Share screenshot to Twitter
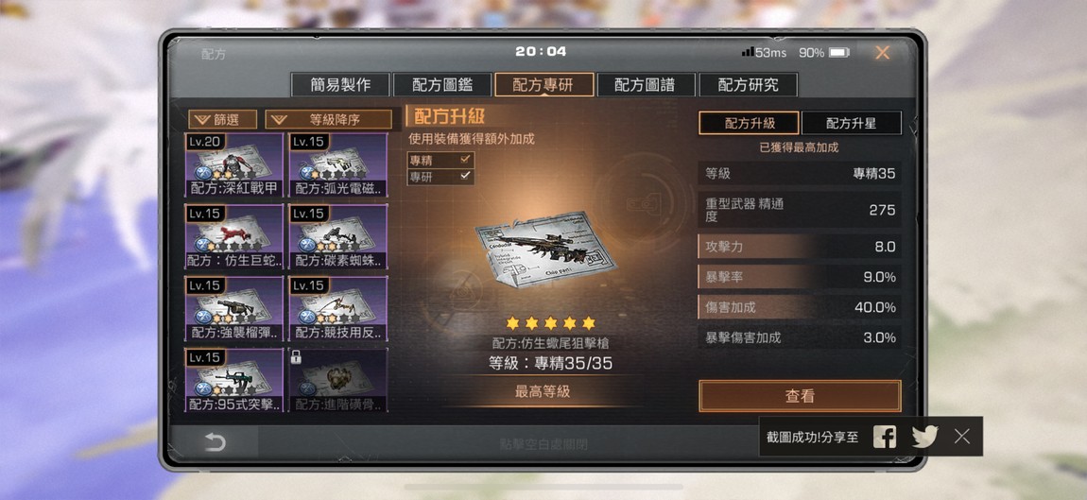Image resolution: width=1087 pixels, height=500 pixels. 924,436
